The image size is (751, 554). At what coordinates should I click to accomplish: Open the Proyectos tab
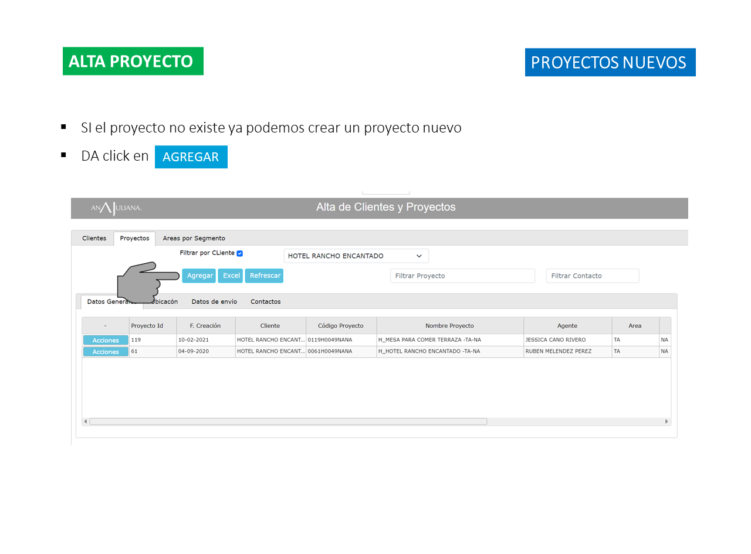(134, 239)
